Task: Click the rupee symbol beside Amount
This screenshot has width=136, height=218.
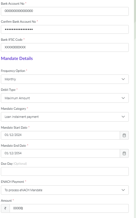Action: (5, 208)
